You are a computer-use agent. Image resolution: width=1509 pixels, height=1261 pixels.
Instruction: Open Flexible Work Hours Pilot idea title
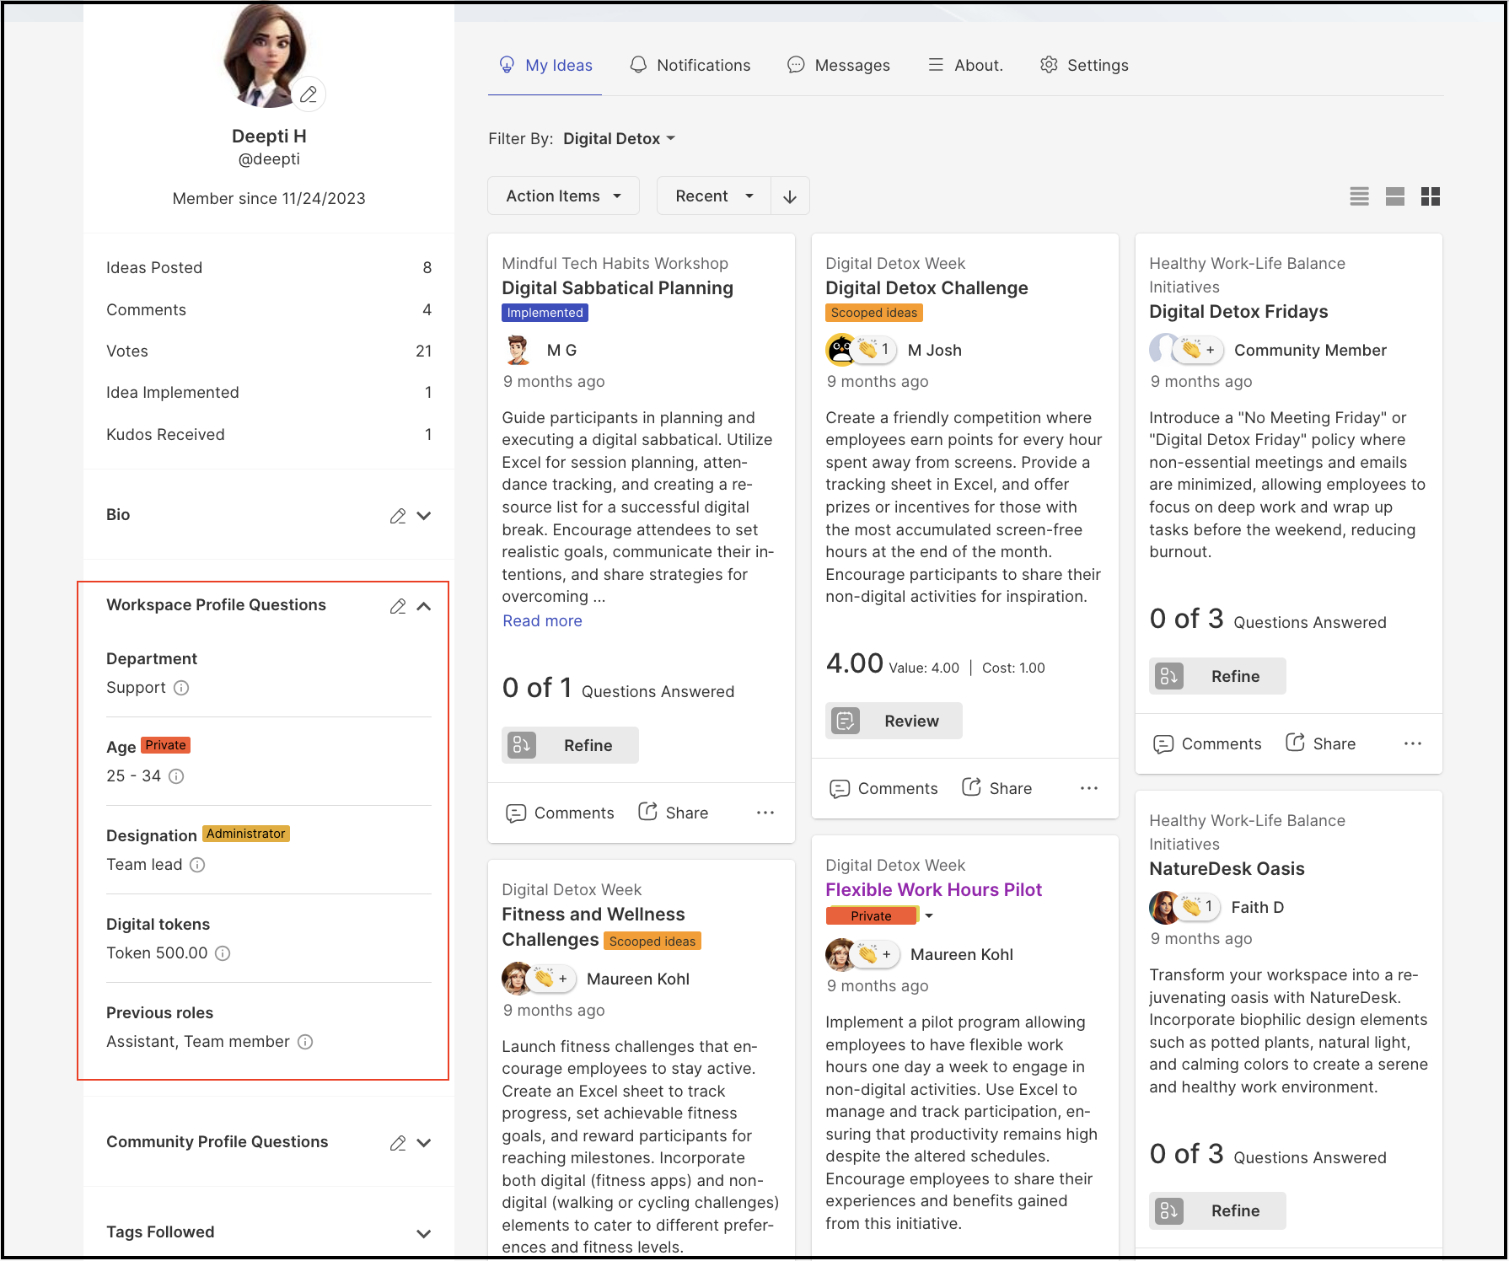click(933, 890)
